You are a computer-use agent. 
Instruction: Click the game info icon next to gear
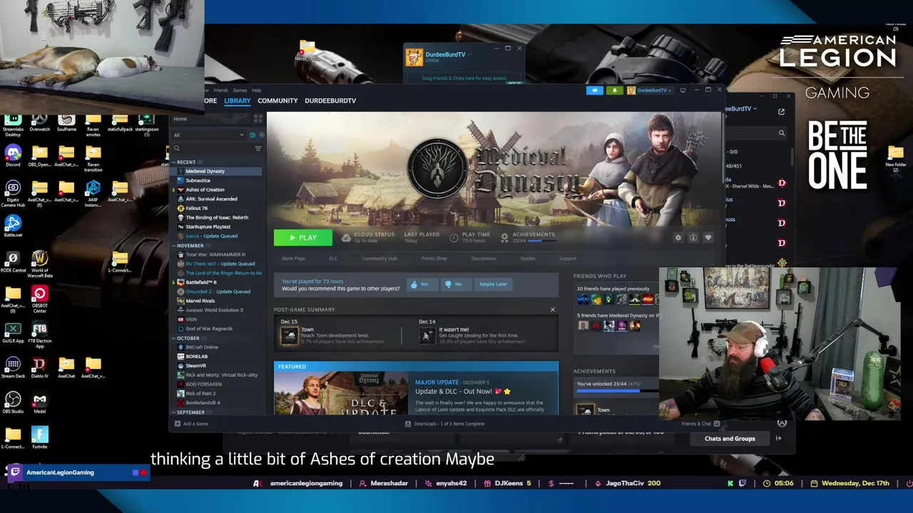point(693,238)
